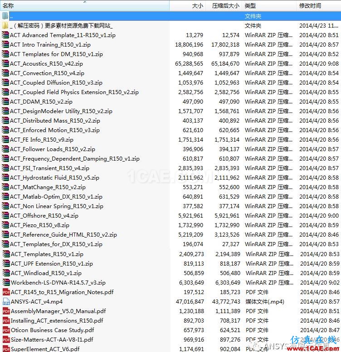Click zip icon of ACT_Coupled Diffusion_R150_v3.zip
Screen dimensions: 341x352
[5, 82]
